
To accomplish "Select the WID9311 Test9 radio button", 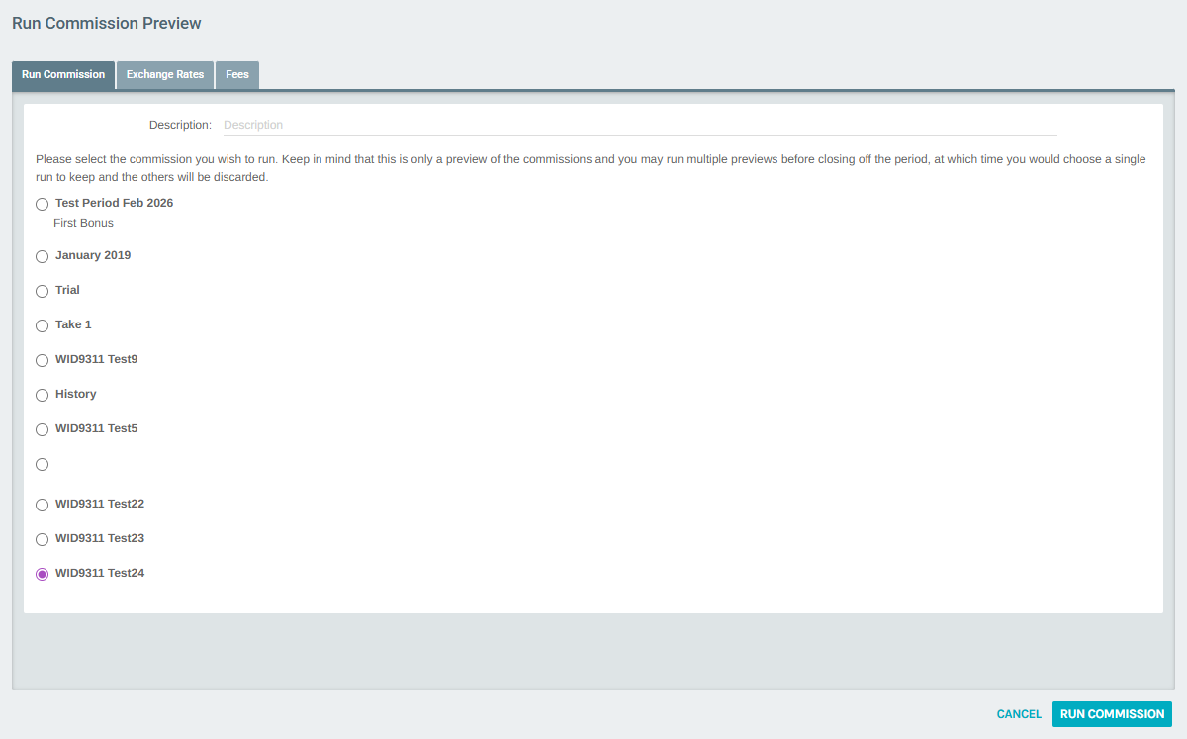I will click(42, 360).
